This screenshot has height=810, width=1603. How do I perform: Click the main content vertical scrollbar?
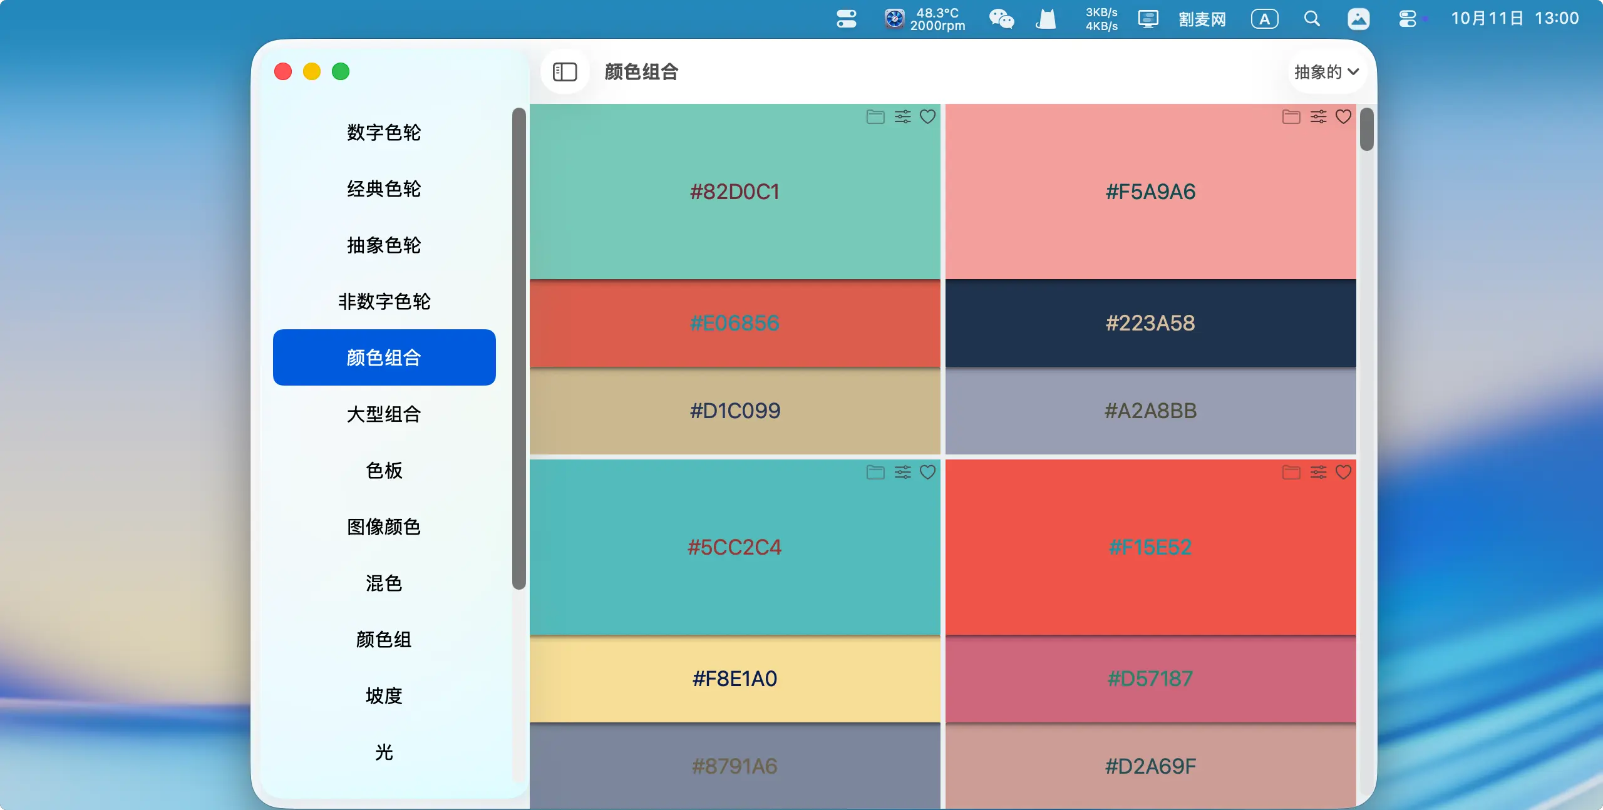1366,130
